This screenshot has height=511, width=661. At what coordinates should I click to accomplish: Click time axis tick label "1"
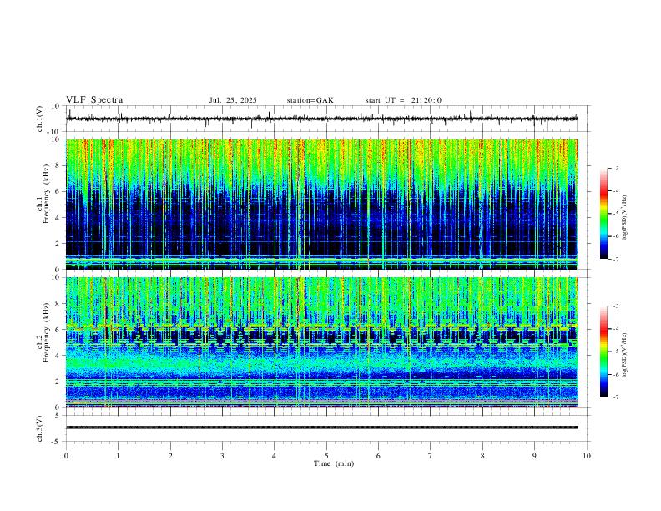pos(118,456)
